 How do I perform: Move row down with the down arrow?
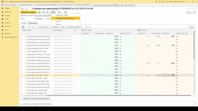coord(89,27)
